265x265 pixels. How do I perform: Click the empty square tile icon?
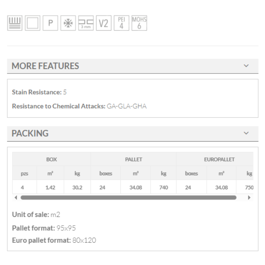click(x=33, y=23)
